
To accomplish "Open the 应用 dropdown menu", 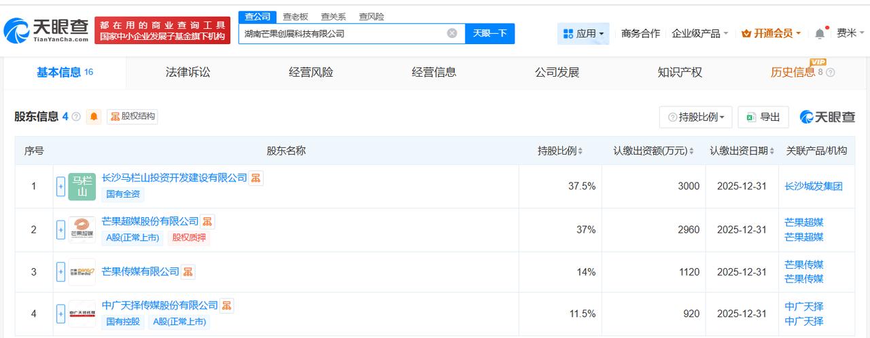I will pyautogui.click(x=584, y=33).
